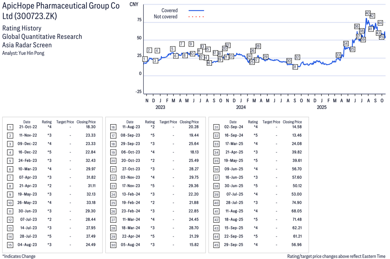Select numbered box 30 in the rating table
This screenshot has width=390, height=259.
tap(113, 245)
